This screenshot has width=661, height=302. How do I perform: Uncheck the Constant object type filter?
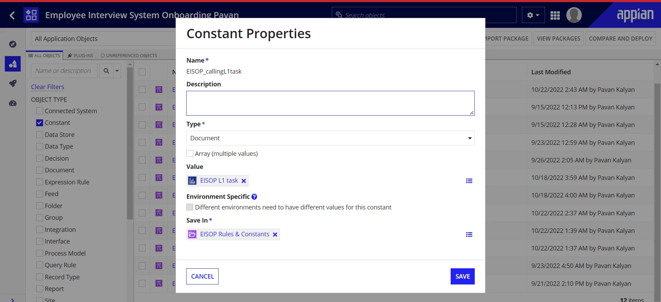click(40, 123)
